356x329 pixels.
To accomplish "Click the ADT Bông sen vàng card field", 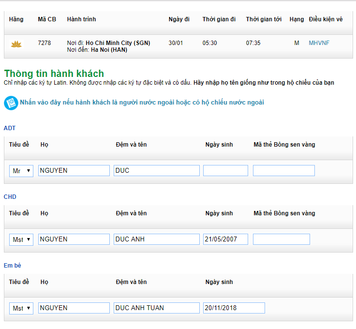I will click(x=284, y=170).
